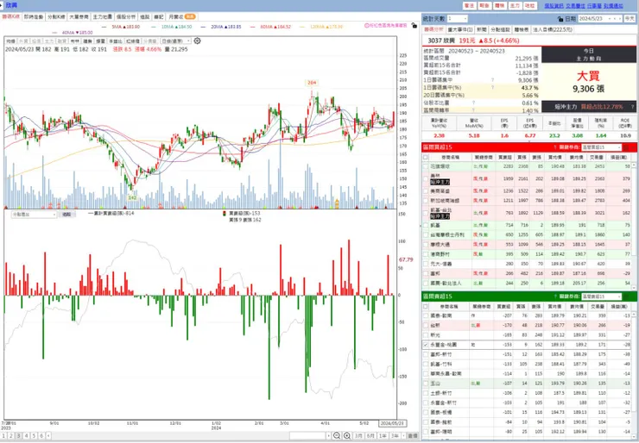This screenshot has height=443, width=639.
Task: Switch to 即時走勢 tab
Action: 34,16
